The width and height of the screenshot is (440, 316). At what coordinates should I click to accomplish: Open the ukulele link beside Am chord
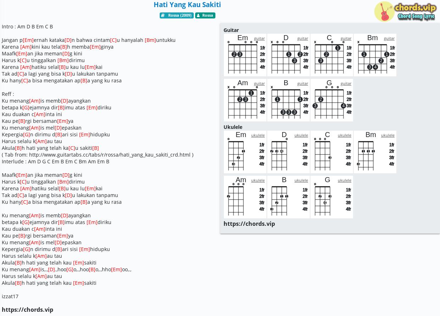[258, 180]
